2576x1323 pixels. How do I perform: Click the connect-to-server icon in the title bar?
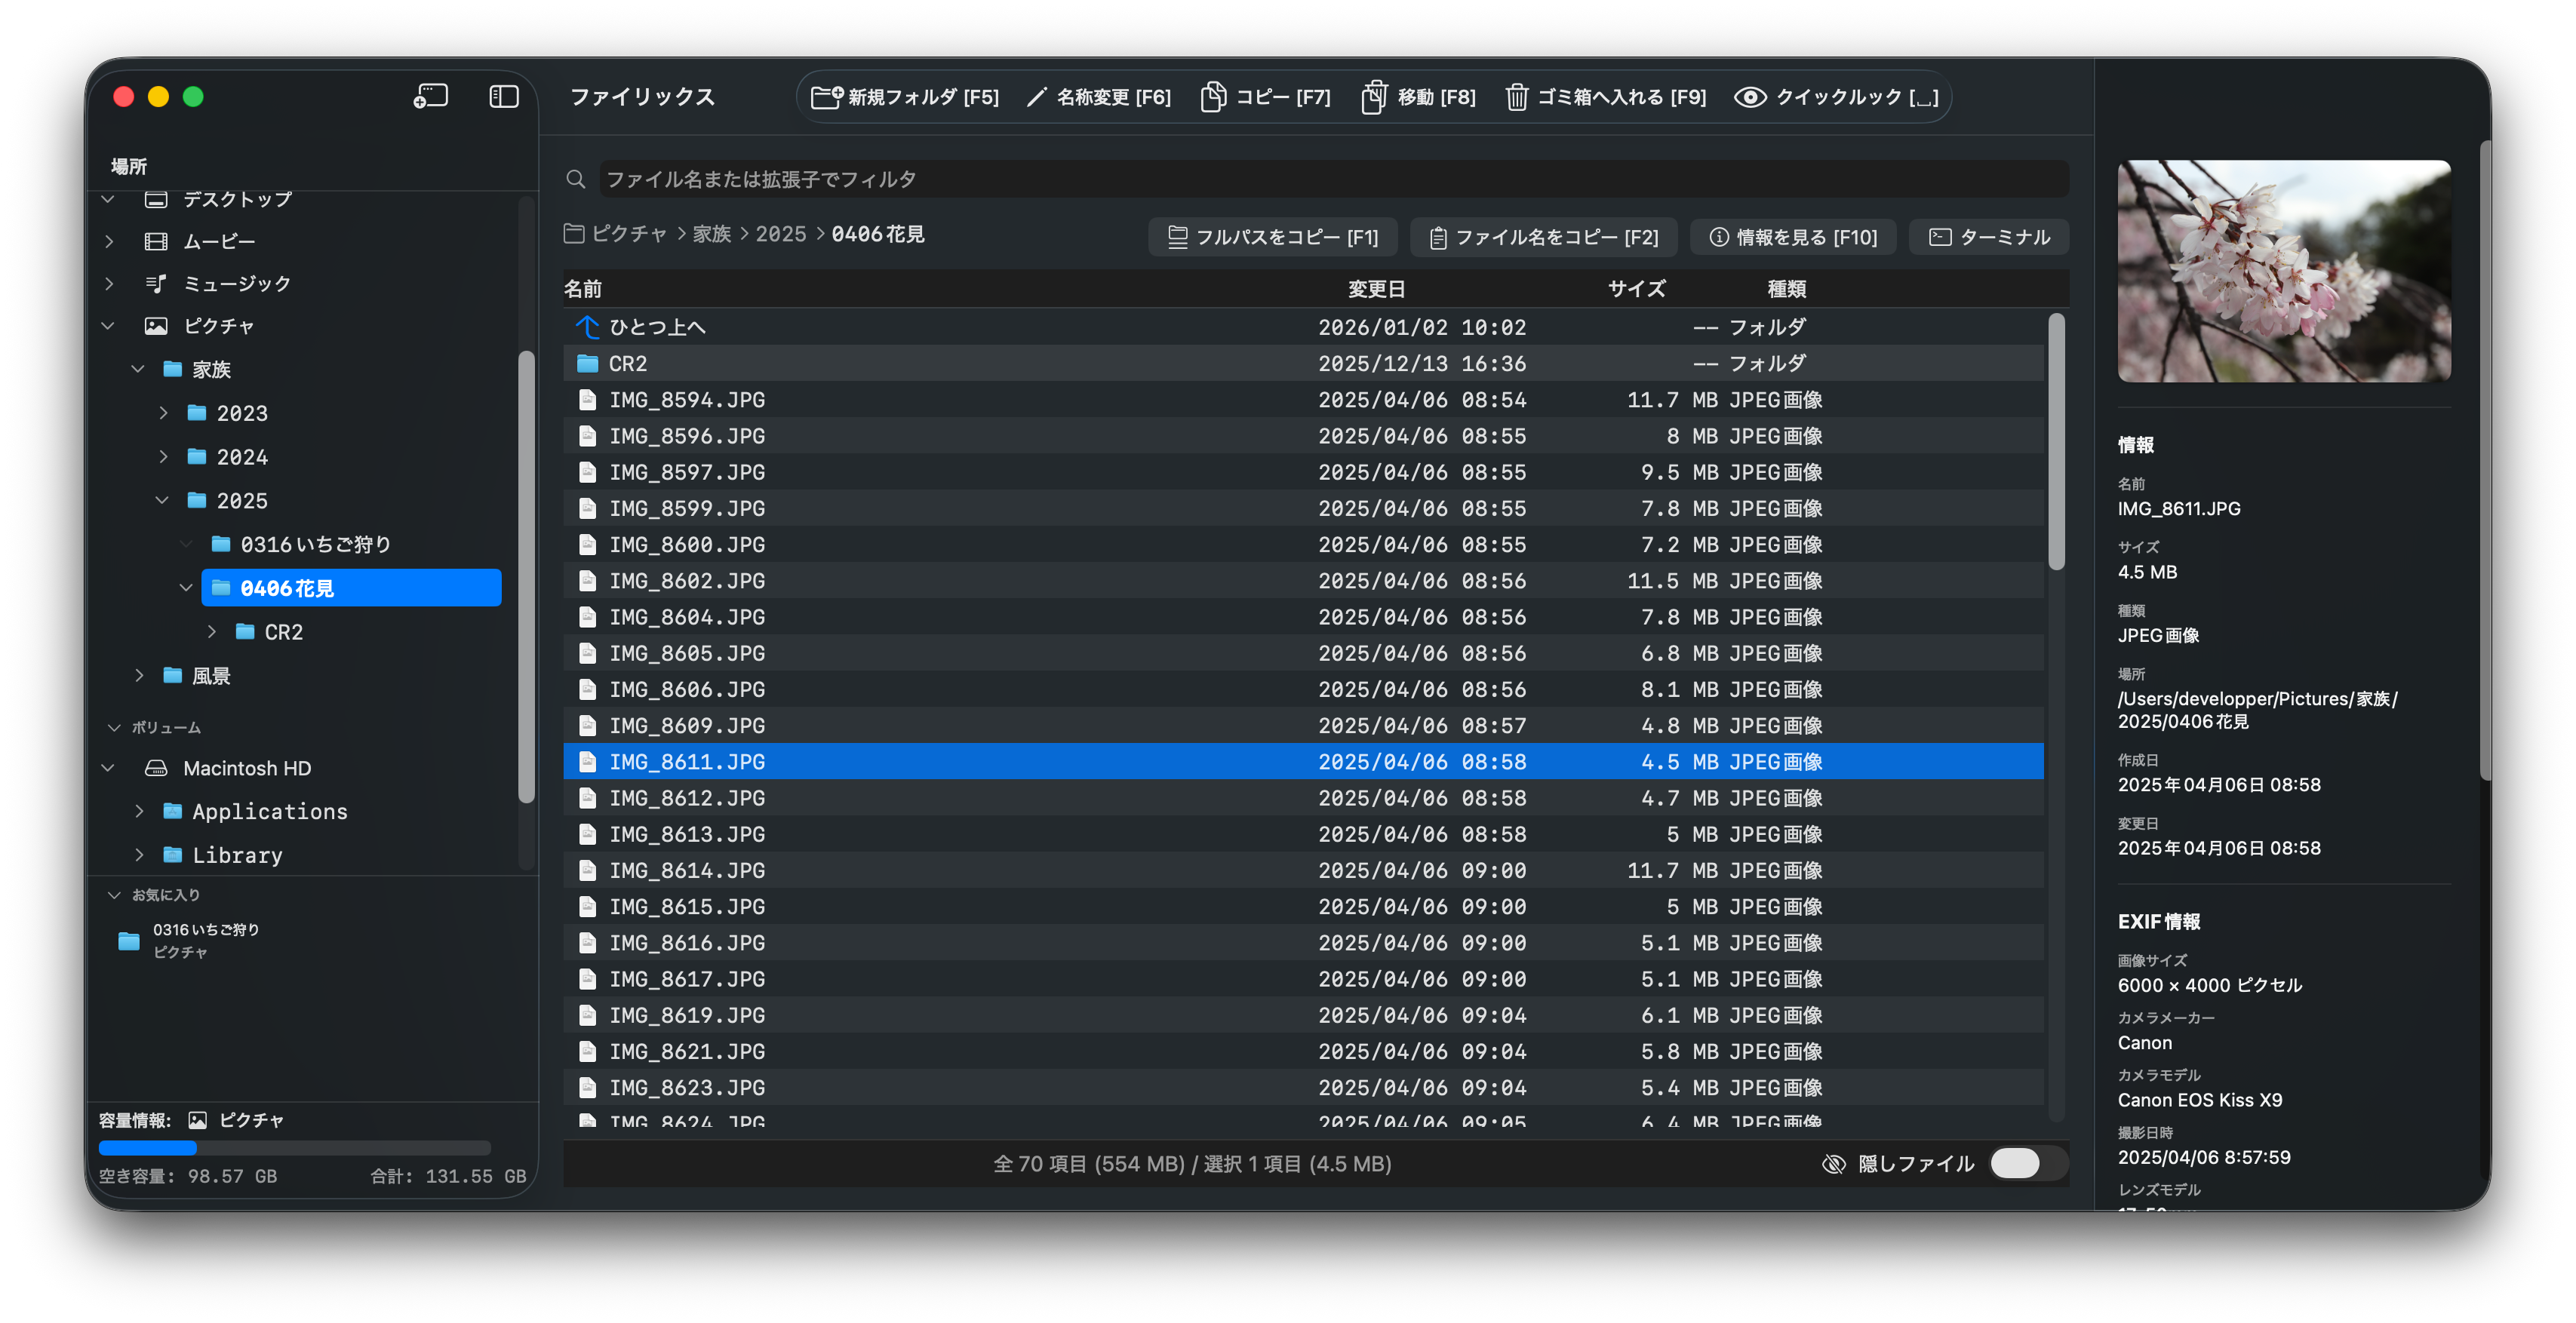[x=430, y=97]
